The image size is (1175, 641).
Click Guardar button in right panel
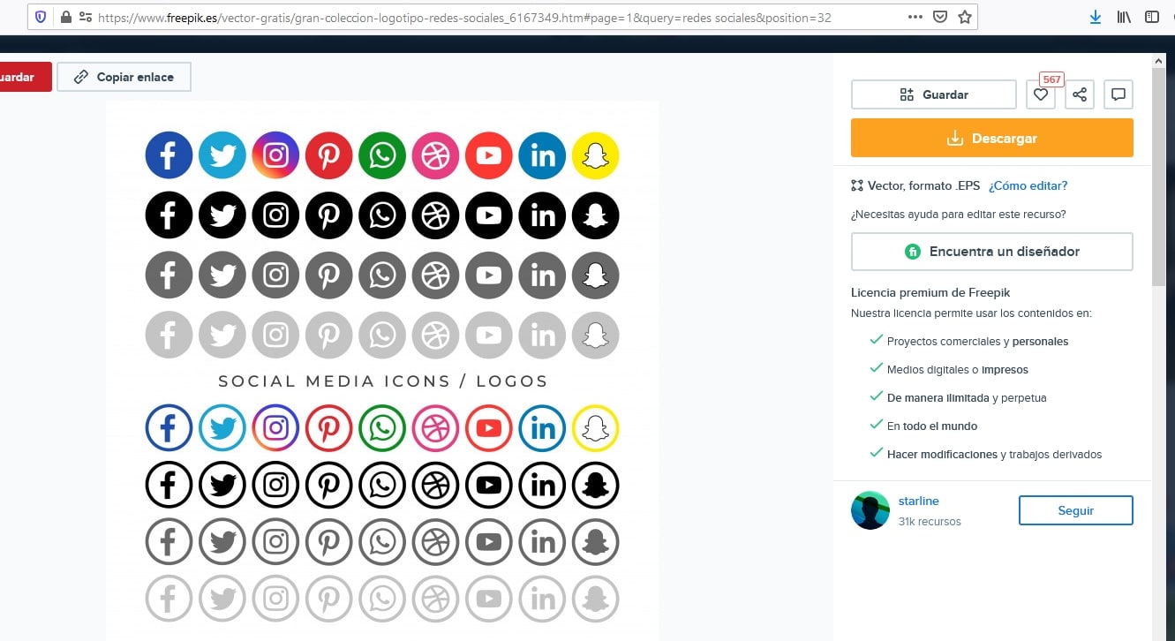(x=933, y=94)
